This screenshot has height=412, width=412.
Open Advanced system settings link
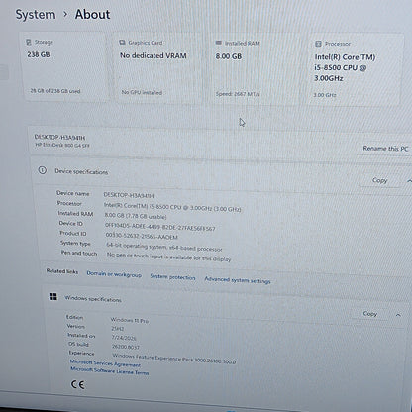pyautogui.click(x=238, y=280)
